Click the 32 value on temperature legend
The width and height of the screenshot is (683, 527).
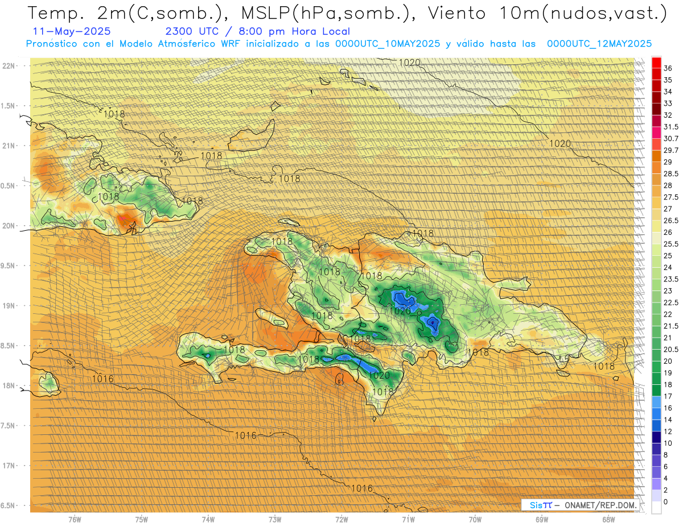pos(668,115)
